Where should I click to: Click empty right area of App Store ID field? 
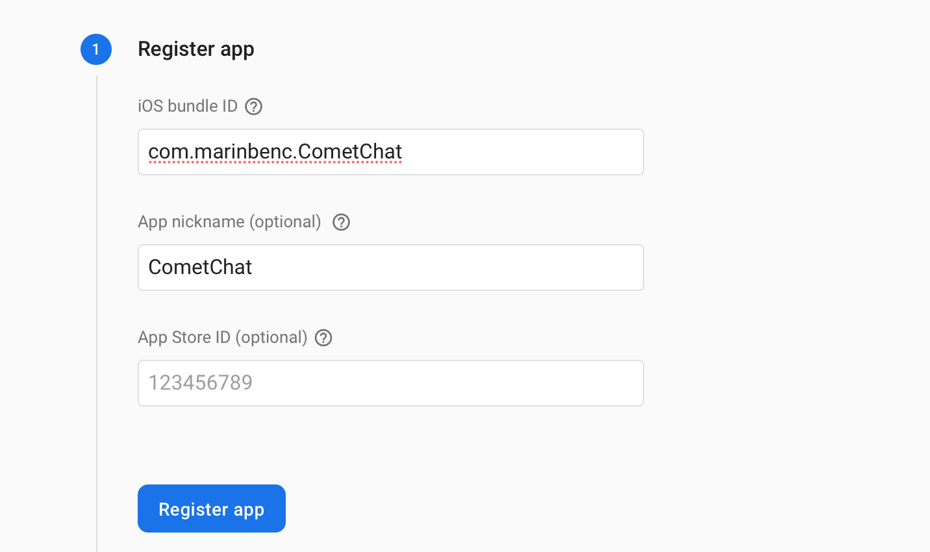(448, 383)
